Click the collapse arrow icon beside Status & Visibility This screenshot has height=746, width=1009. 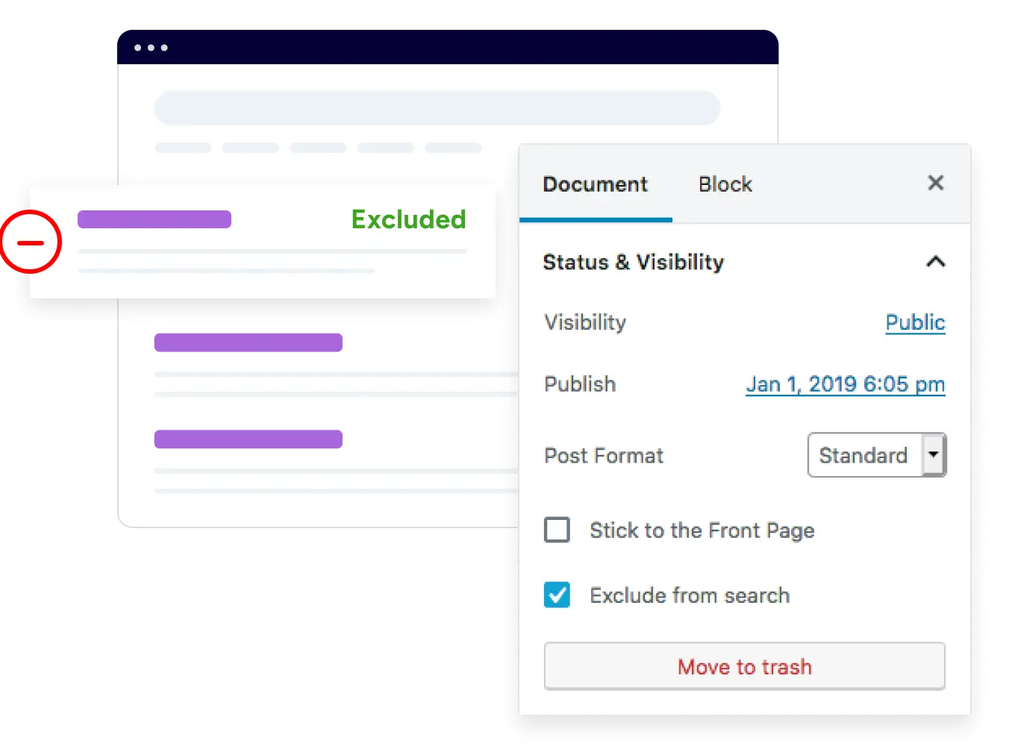click(x=936, y=262)
